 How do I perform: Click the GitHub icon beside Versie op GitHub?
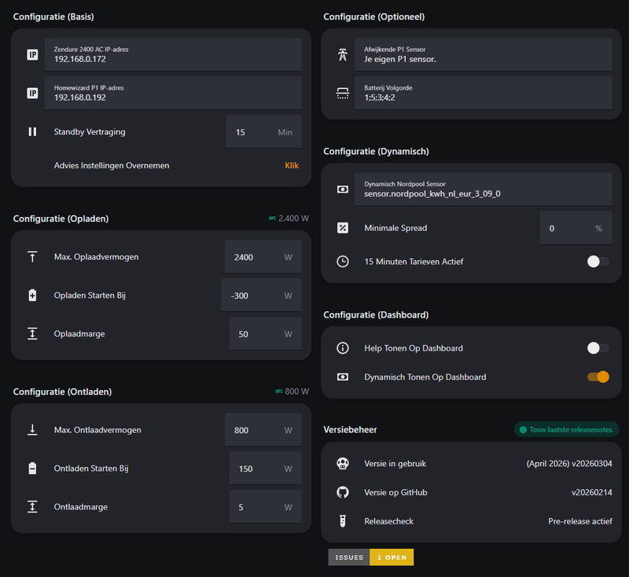point(343,492)
